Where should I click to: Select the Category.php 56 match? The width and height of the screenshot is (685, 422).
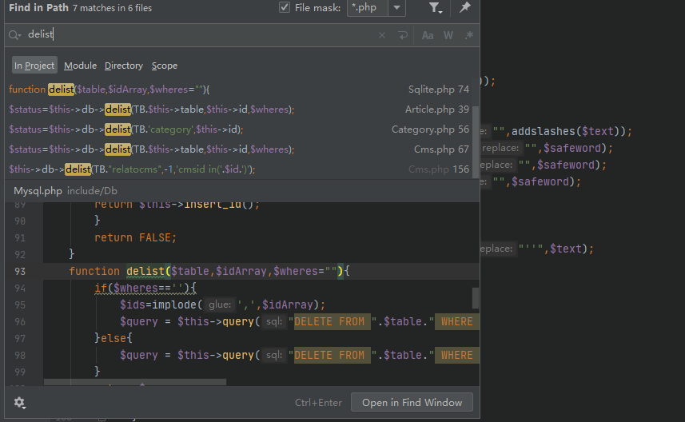(x=238, y=129)
